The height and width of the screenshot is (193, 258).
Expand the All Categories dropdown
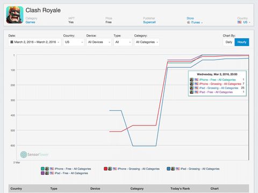point(147,42)
